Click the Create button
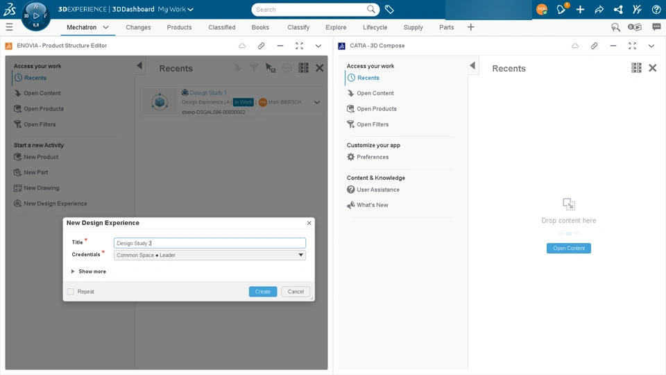The width and height of the screenshot is (666, 375). tap(263, 292)
